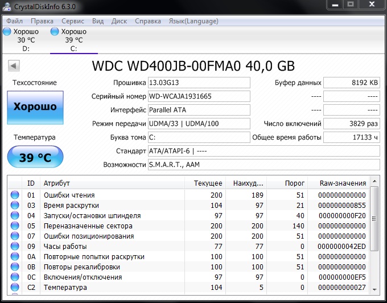The width and height of the screenshot is (387, 303).
Task: Click the blue Хорошо health status button
Action: click(35, 107)
